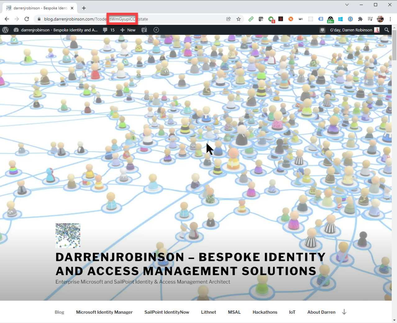Open the 1Password extension
The height and width of the screenshot is (323, 397).
(350, 19)
